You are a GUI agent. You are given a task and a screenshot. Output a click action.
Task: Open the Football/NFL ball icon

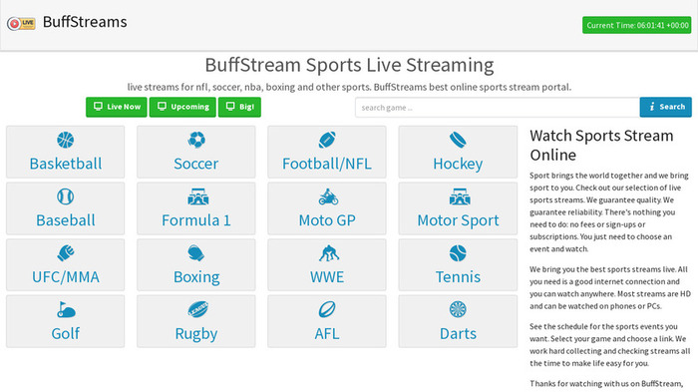327,140
